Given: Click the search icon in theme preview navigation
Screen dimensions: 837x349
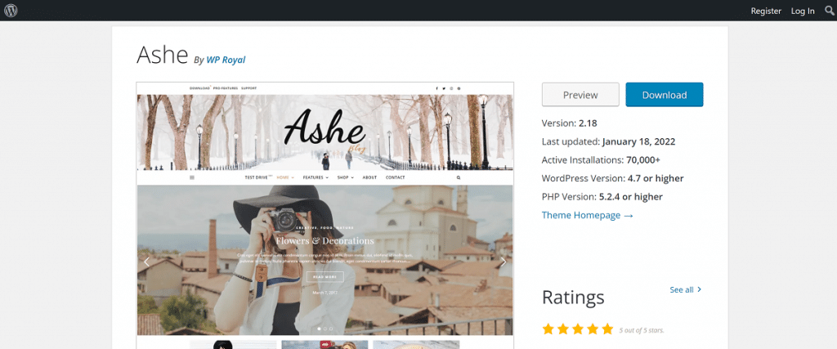Looking at the screenshot, I should (459, 177).
